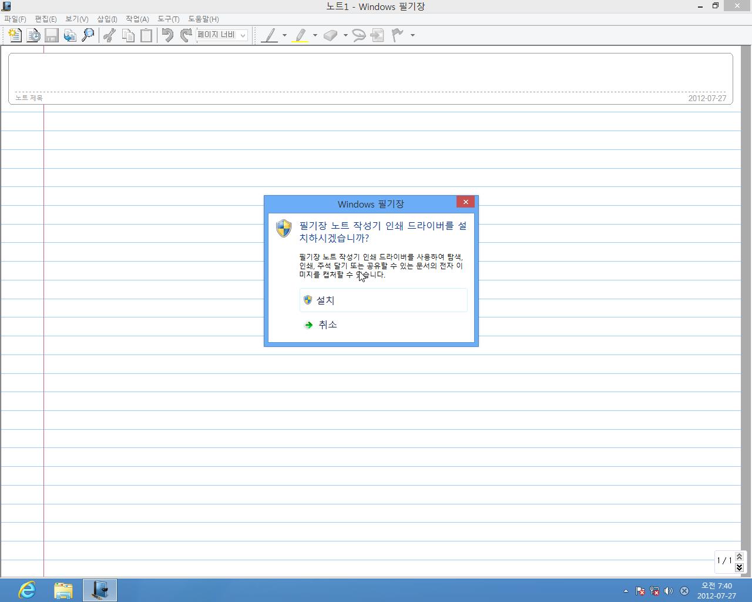This screenshot has width=752, height=602.
Task: Open the Action Center flag tray icon
Action: point(640,591)
